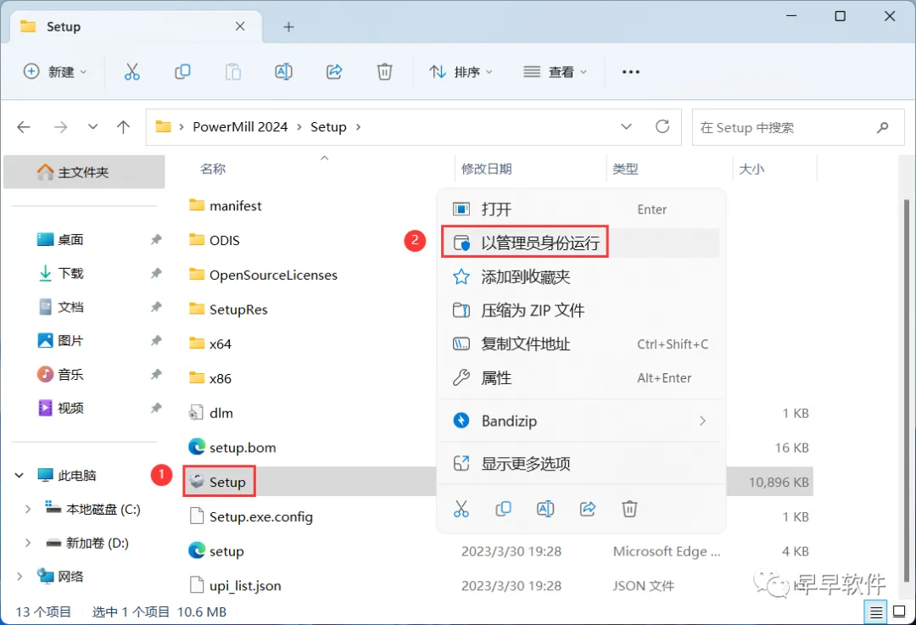This screenshot has width=916, height=625.
Task: Click the Share icon in the context menu
Action: coord(588,509)
